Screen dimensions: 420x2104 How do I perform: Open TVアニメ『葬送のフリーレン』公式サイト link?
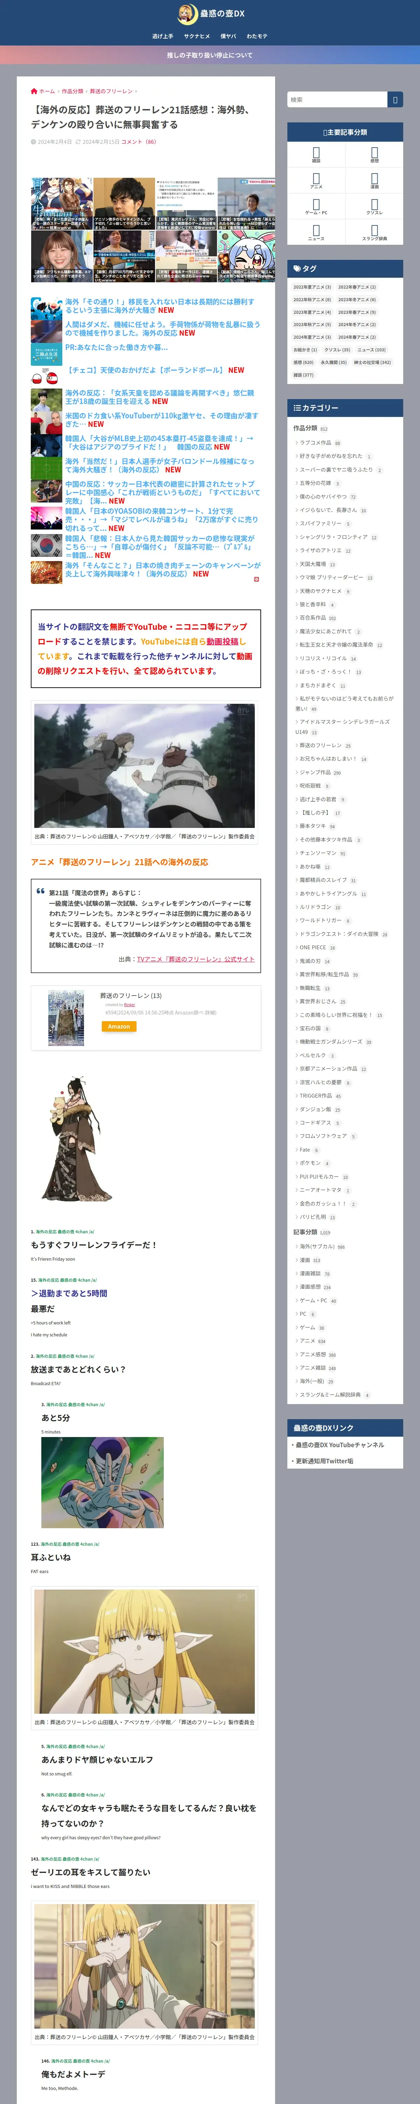click(196, 959)
